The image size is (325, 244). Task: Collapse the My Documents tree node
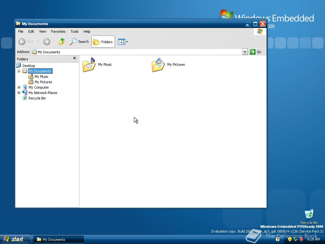tap(19, 71)
